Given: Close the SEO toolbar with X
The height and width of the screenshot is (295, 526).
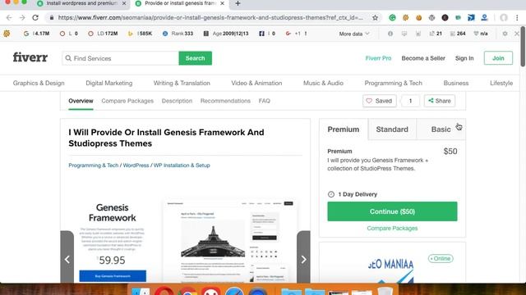Looking at the screenshot, I should tap(517, 34).
